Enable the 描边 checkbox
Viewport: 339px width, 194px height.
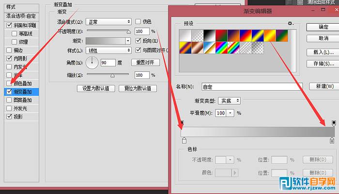tap(9, 50)
